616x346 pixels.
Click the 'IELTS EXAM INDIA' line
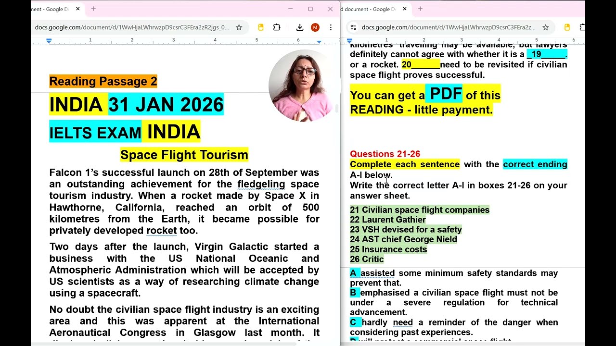[x=125, y=132]
